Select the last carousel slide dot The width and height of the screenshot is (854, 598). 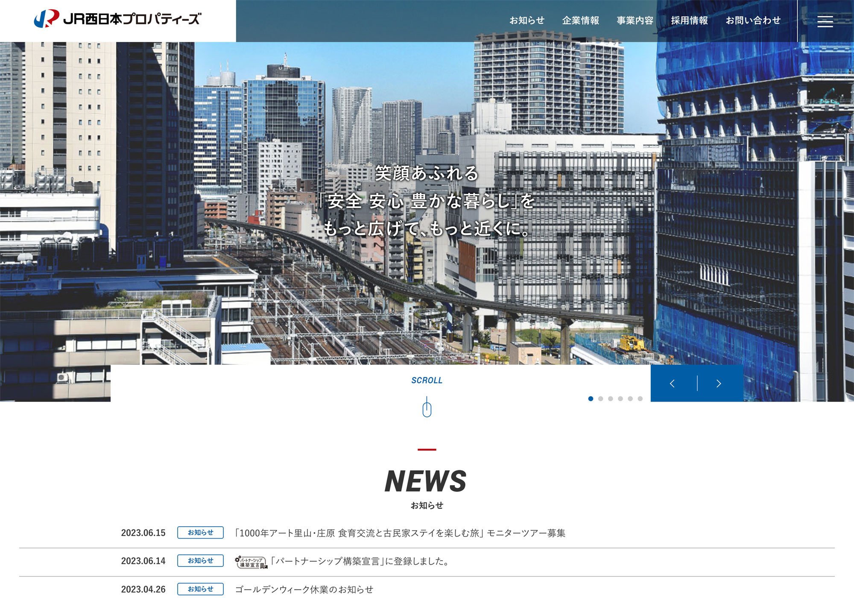pyautogui.click(x=640, y=399)
